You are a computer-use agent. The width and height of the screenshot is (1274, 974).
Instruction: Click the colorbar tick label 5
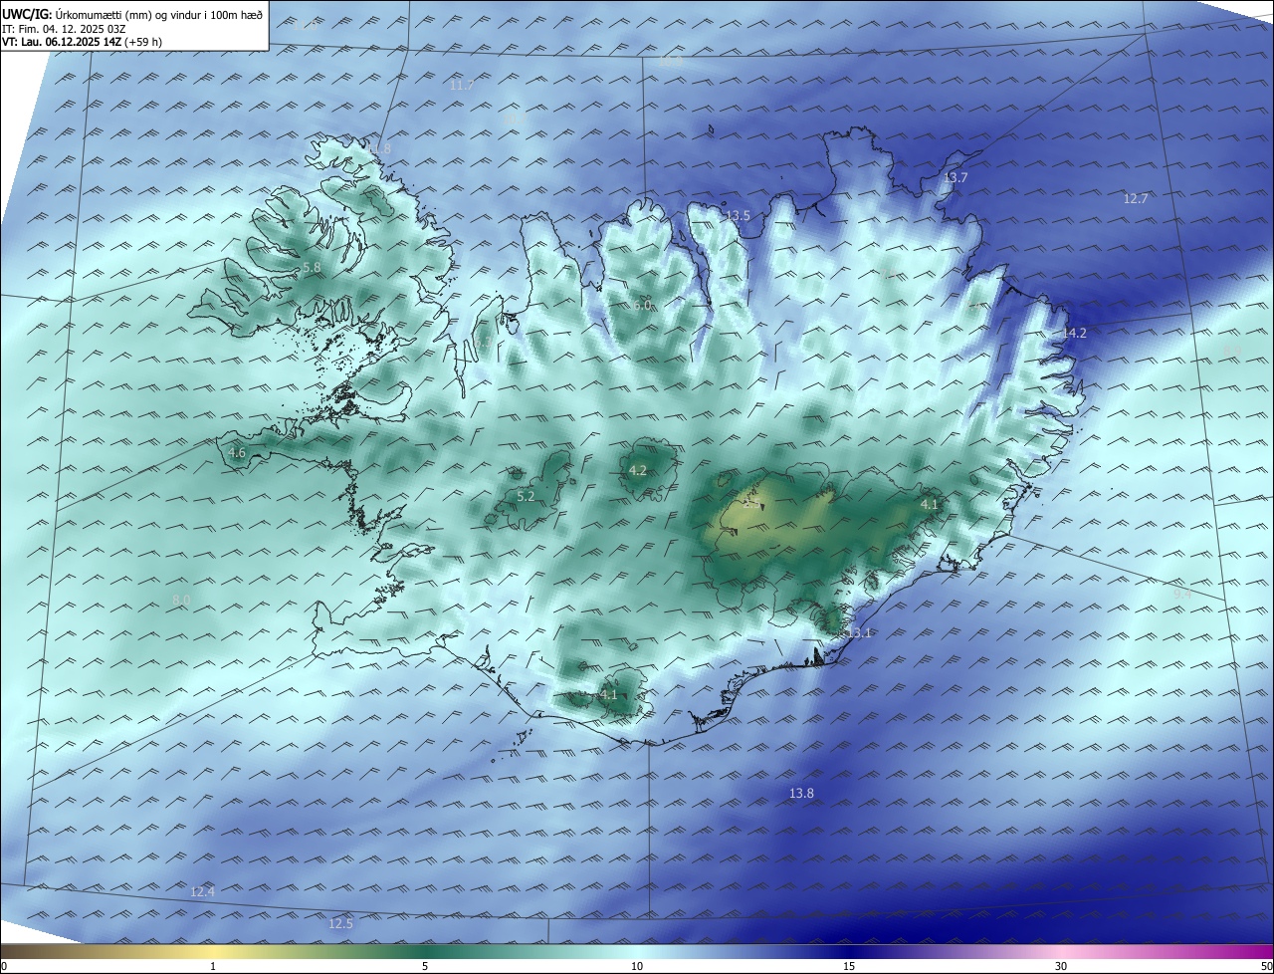click(x=425, y=966)
